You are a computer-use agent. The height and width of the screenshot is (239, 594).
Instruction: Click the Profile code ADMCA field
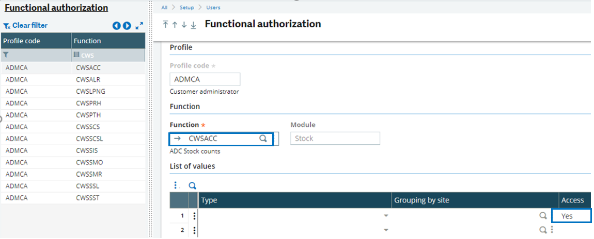point(205,79)
